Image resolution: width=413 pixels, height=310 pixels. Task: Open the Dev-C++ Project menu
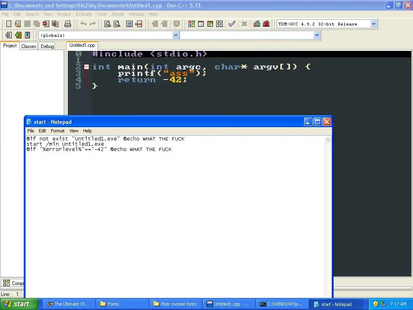coord(64,14)
